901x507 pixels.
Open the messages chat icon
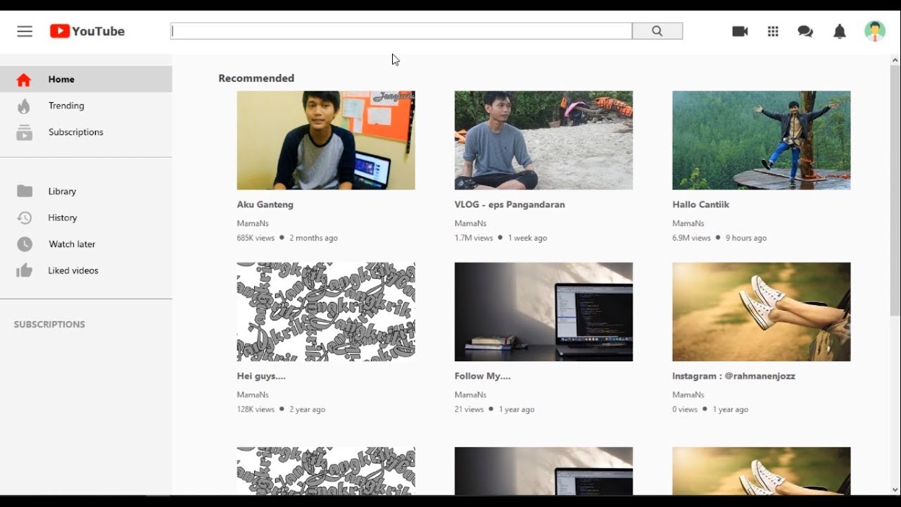(x=805, y=31)
